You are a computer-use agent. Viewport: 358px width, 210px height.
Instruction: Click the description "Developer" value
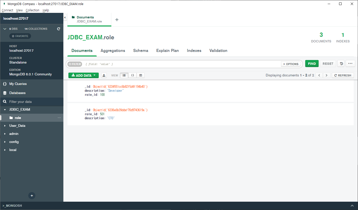tap(115, 91)
